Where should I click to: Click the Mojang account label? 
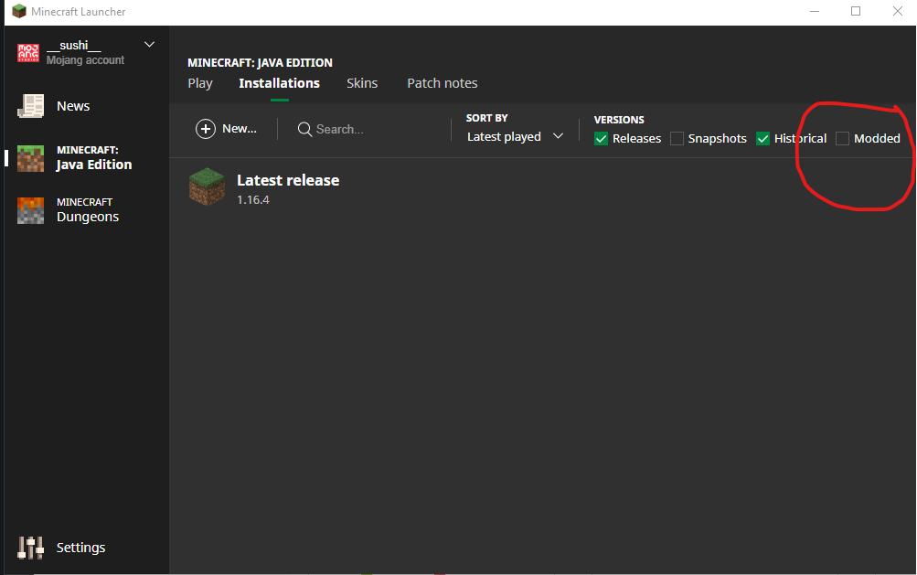click(85, 60)
